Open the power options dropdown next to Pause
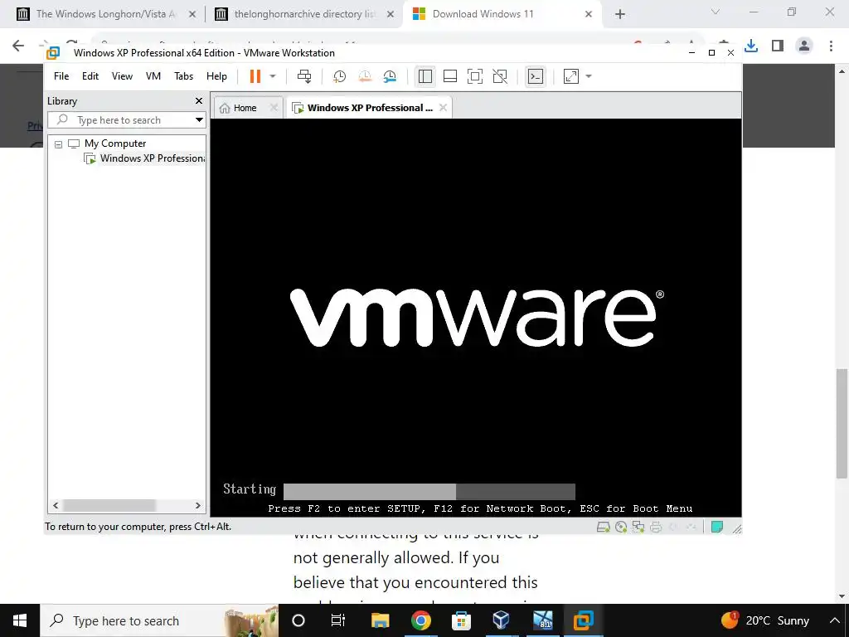 click(273, 76)
